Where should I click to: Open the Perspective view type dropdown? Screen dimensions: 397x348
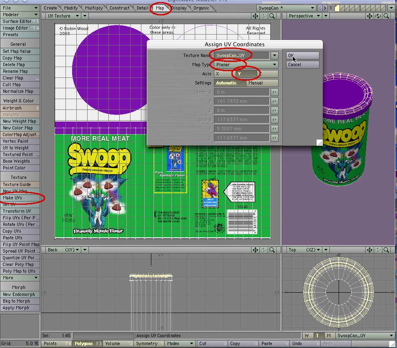[304, 16]
